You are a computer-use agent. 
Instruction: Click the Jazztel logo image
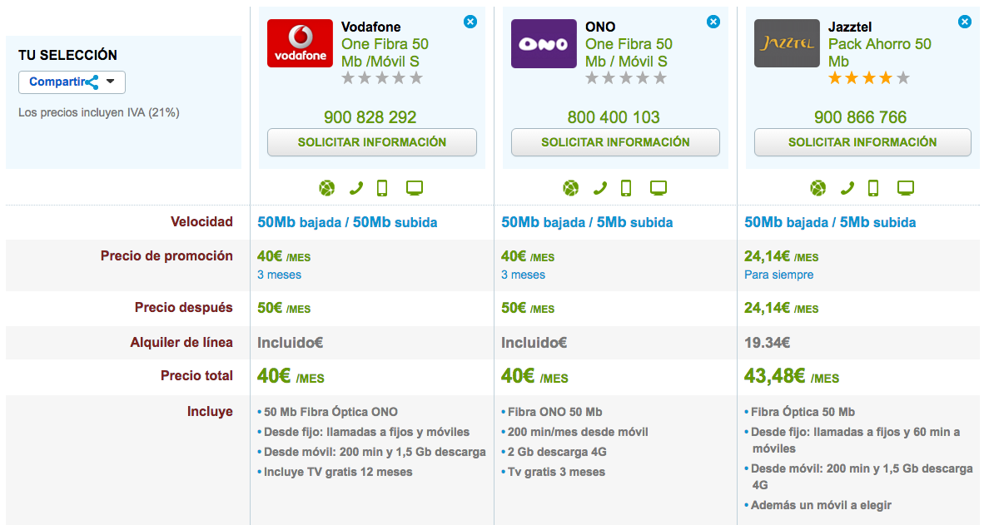[787, 43]
